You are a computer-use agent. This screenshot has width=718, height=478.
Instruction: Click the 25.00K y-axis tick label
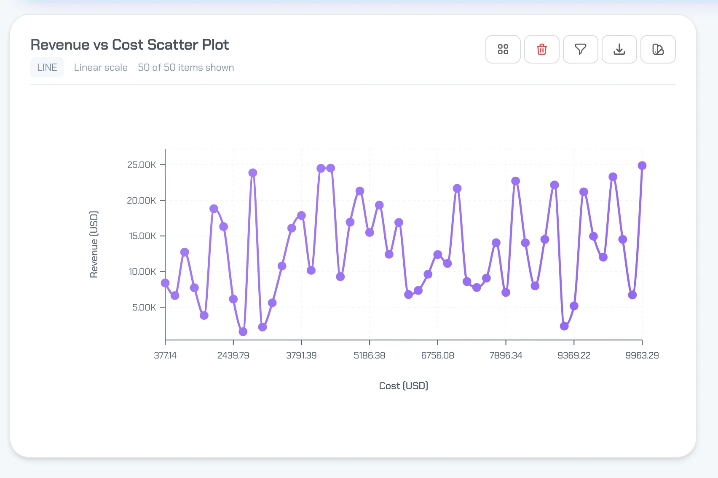click(x=142, y=165)
